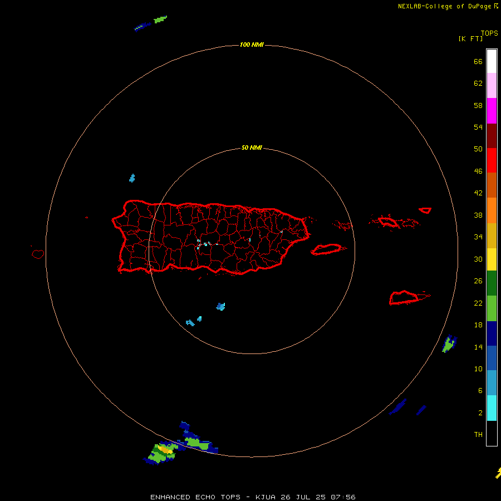Click the legend value 18
This screenshot has height=501, width=501.
[478, 325]
